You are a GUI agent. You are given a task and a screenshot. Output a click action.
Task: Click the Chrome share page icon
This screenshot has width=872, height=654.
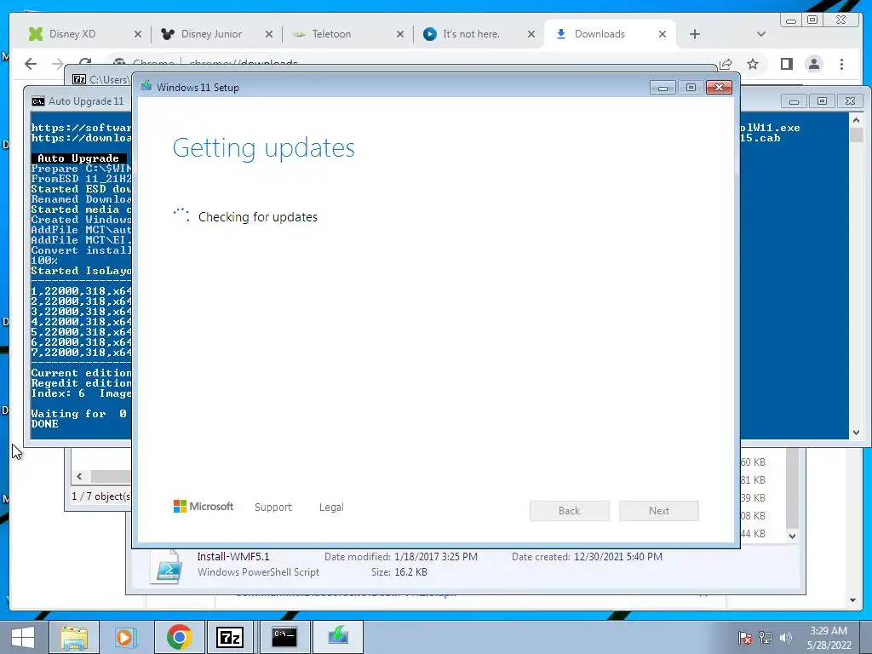pos(726,65)
